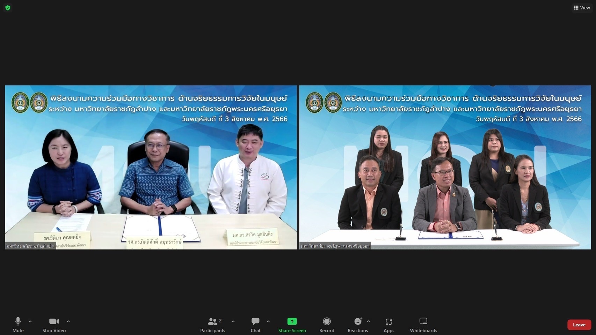Screen dimensions: 596x335
Task: Open the Chat panel
Action: tap(255, 325)
